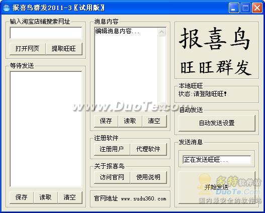Start sending with 开始发送 button
265x213 pixels.
click(217, 187)
